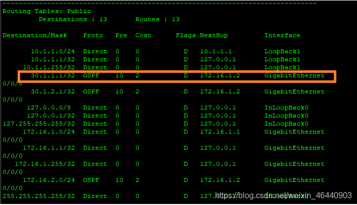Click wrapped 0/0/0 below 172.16.1.0/24 row
357x205 pixels.
[13, 140]
